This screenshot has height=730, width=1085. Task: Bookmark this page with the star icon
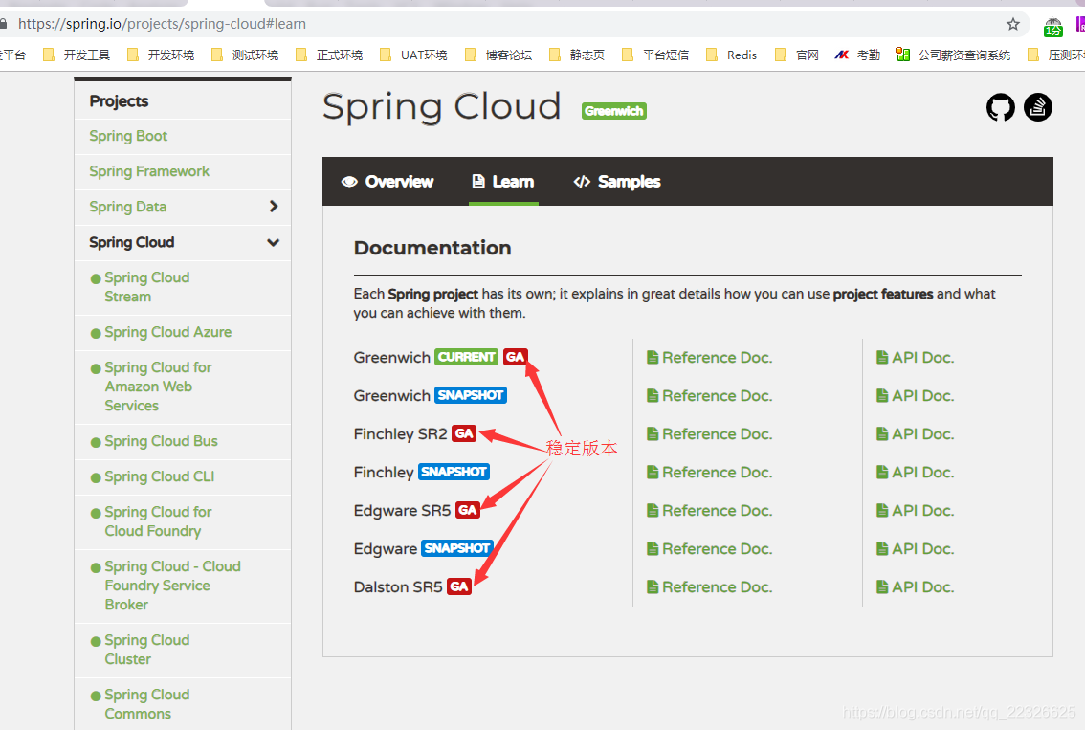tap(1013, 24)
